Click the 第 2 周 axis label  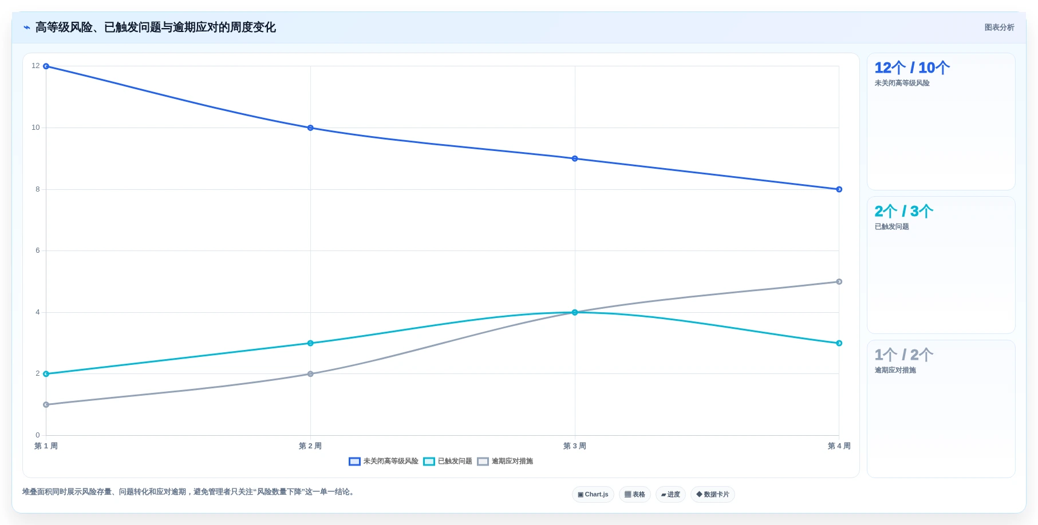(x=310, y=446)
